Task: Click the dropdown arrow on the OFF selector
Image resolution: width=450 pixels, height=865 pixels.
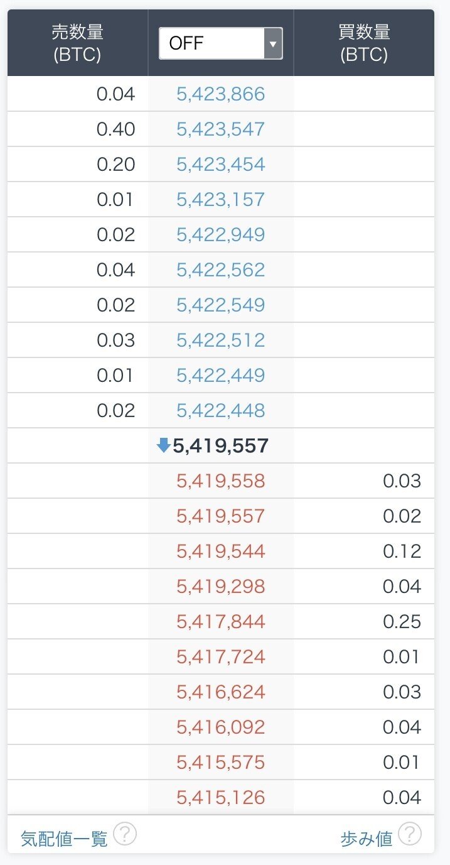Action: pyautogui.click(x=274, y=43)
